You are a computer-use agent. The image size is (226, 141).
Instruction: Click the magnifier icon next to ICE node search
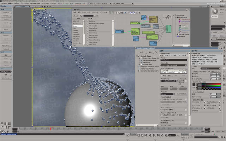[x=95, y=16]
